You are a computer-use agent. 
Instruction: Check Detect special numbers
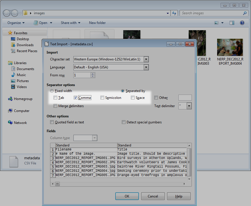(124, 122)
